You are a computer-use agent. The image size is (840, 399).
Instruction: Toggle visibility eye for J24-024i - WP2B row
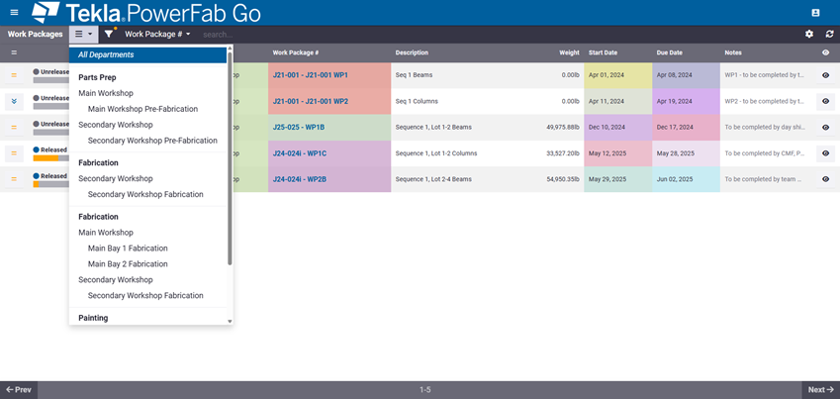[825, 179]
